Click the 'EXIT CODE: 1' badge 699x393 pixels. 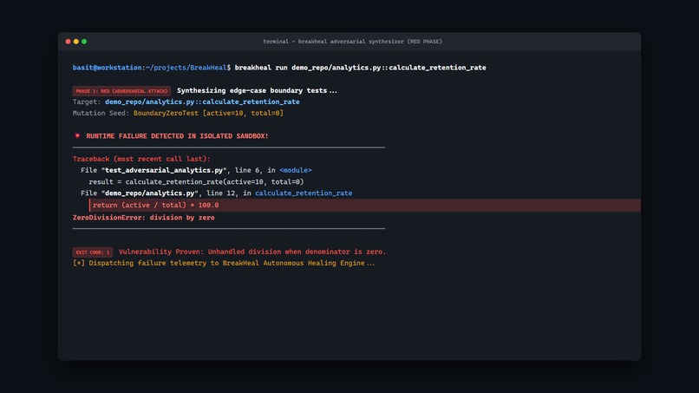pos(93,252)
